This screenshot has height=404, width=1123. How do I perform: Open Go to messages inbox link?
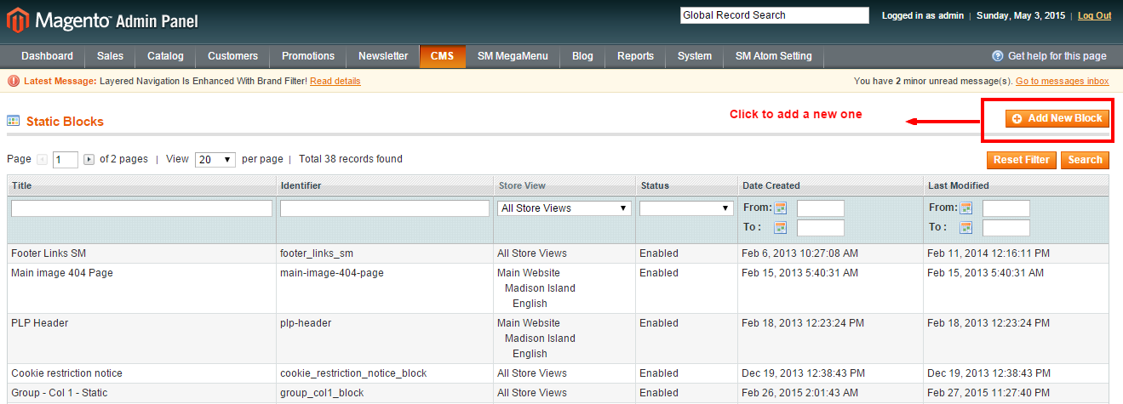click(1062, 81)
